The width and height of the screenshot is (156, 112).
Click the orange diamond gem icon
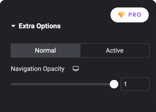pos(122,15)
